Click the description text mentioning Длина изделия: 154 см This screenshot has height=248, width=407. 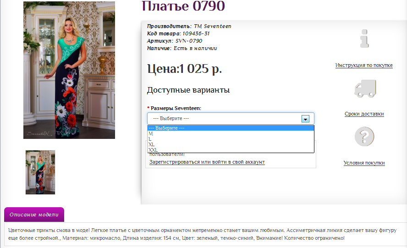(x=151, y=238)
